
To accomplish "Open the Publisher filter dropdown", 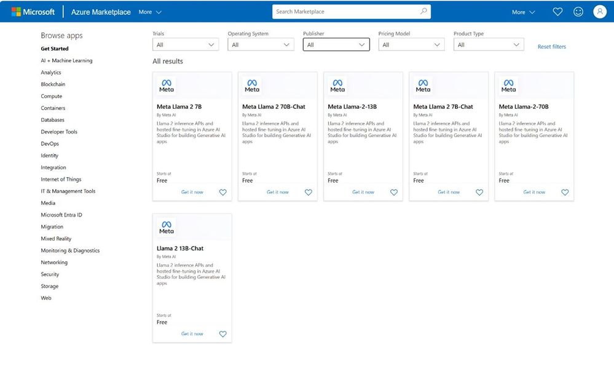I will click(x=336, y=45).
